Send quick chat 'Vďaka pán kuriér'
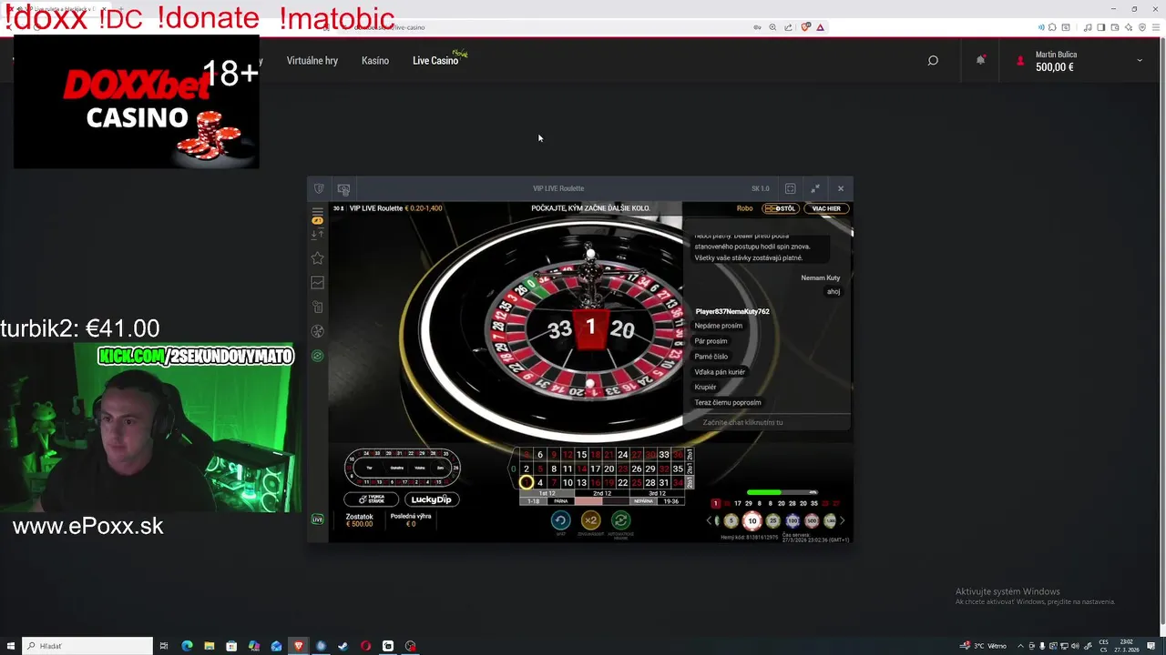This screenshot has width=1166, height=655. pyautogui.click(x=720, y=372)
